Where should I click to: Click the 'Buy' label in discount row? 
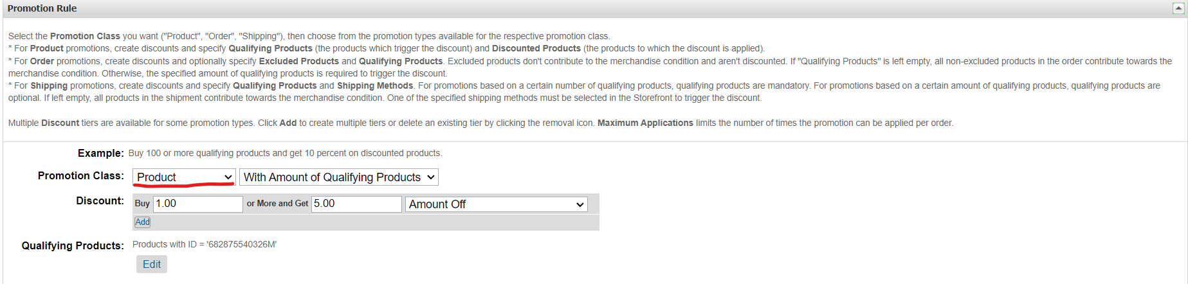[142, 203]
